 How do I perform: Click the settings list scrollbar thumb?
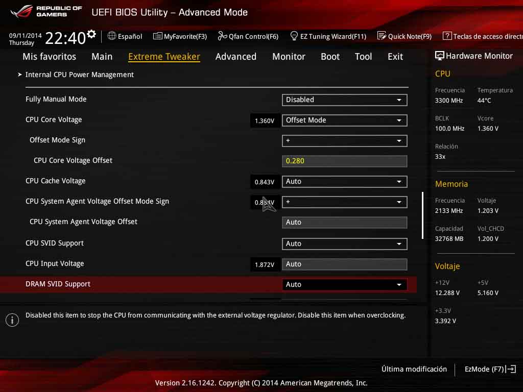tap(422, 215)
